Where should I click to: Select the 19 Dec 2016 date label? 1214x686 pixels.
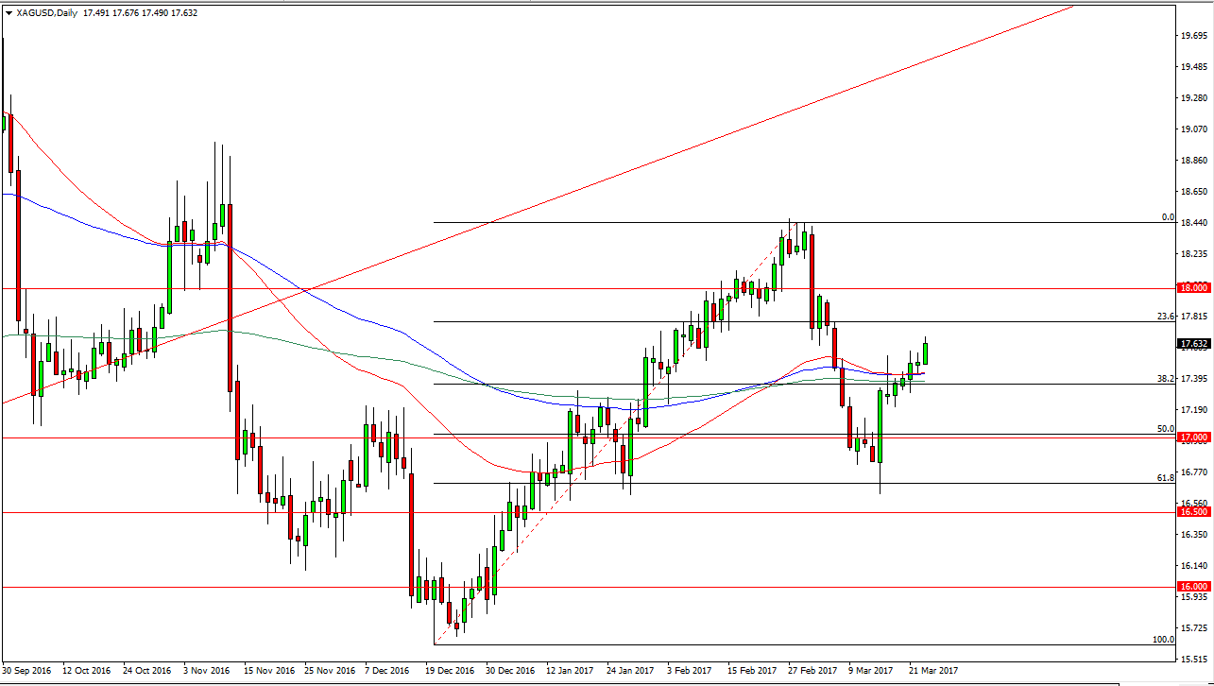450,670
